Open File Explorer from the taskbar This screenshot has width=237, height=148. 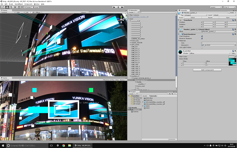point(70,146)
